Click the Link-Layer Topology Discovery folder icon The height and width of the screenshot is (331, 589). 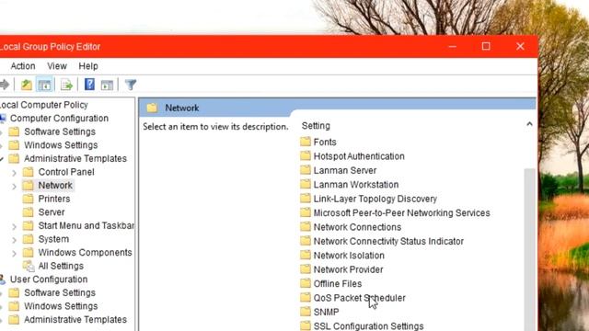(306, 199)
